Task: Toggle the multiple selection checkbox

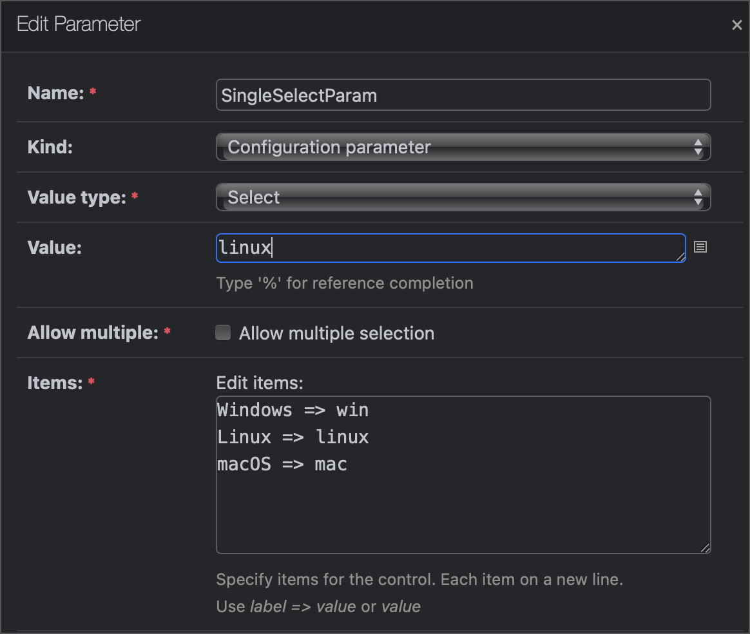Action: pos(222,332)
